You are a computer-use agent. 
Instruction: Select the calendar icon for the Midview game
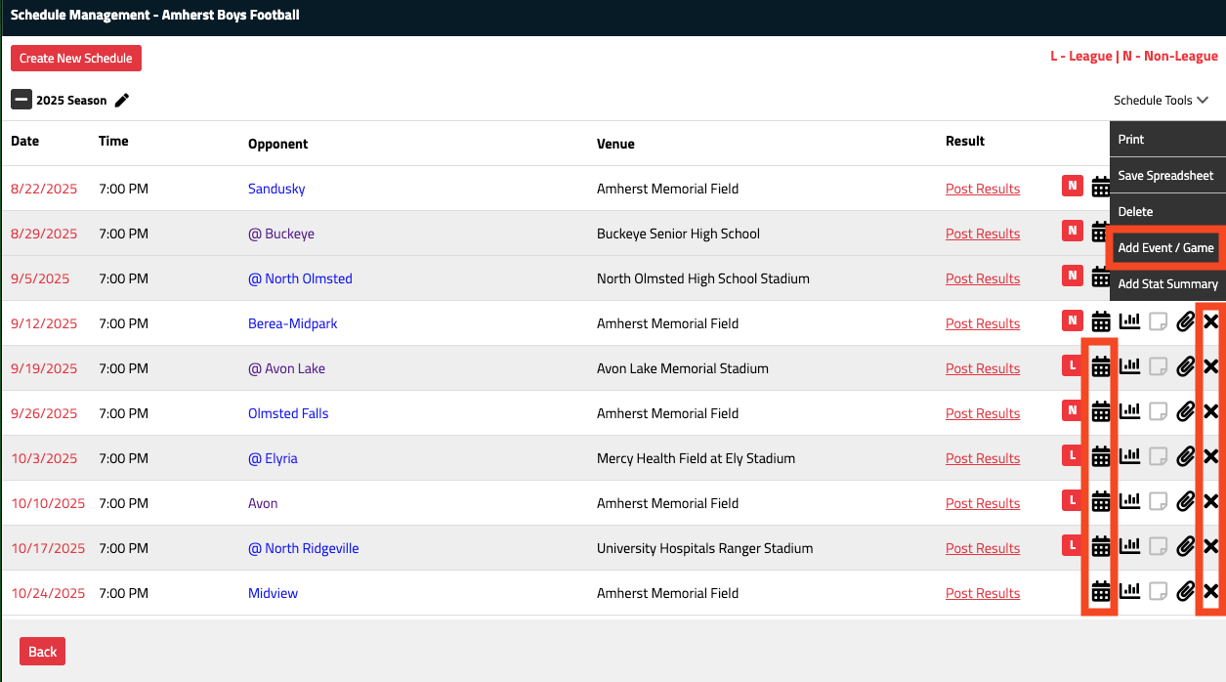click(x=1101, y=590)
